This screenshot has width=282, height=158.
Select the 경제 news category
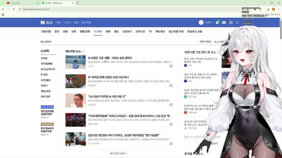click(65, 32)
